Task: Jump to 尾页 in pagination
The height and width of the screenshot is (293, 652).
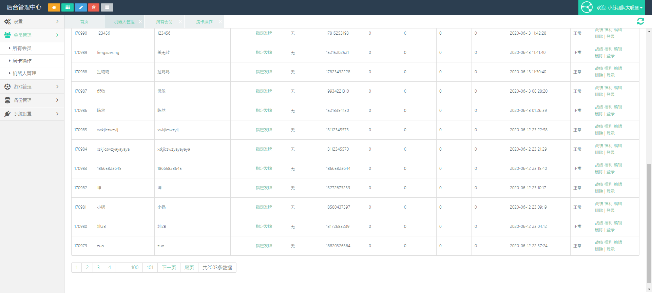Action: point(189,268)
